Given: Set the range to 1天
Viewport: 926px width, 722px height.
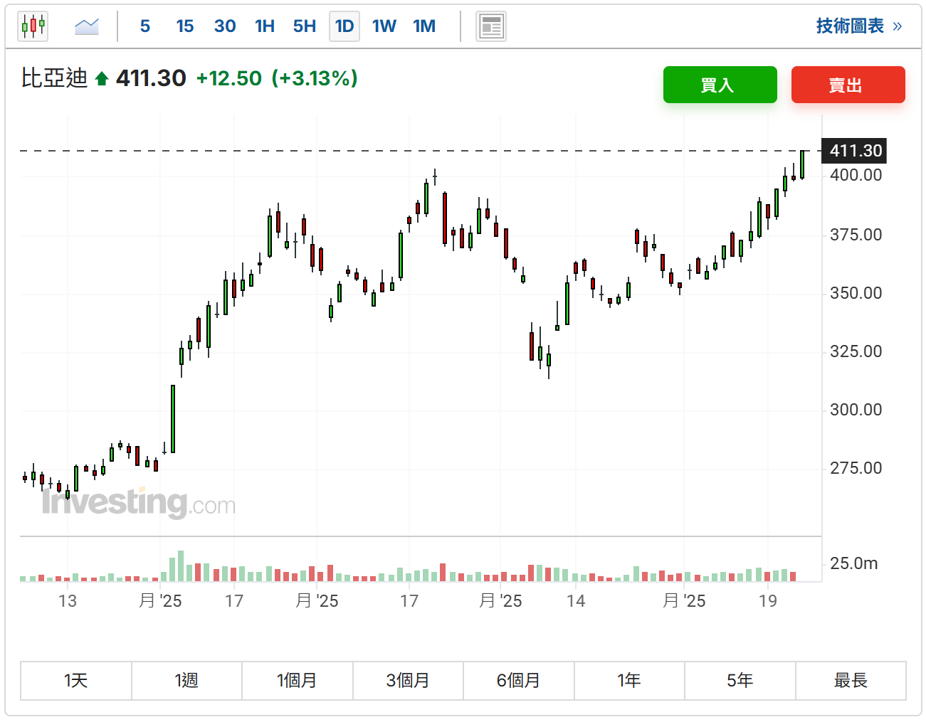Looking at the screenshot, I should tap(76, 681).
